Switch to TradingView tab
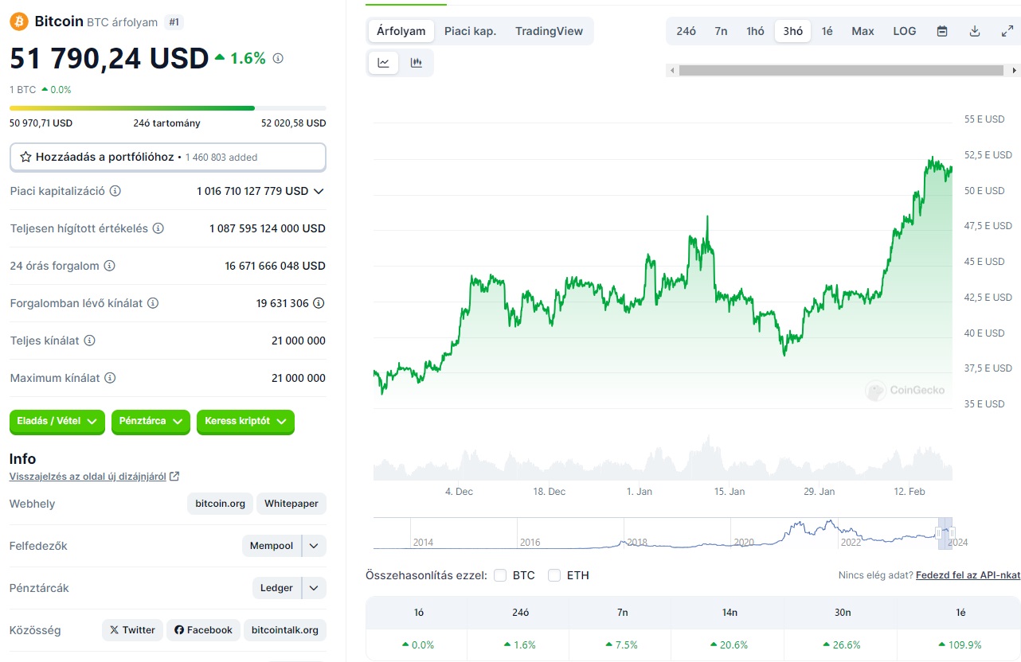This screenshot has height=662, width=1021. coord(549,31)
